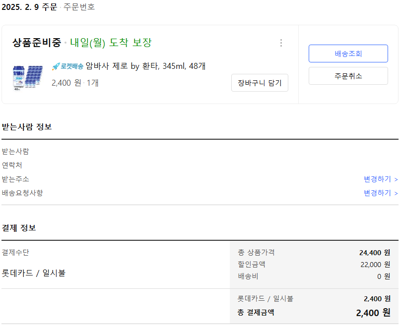Click the 상품준비중 status text
This screenshot has width=399, height=325.
coord(37,43)
